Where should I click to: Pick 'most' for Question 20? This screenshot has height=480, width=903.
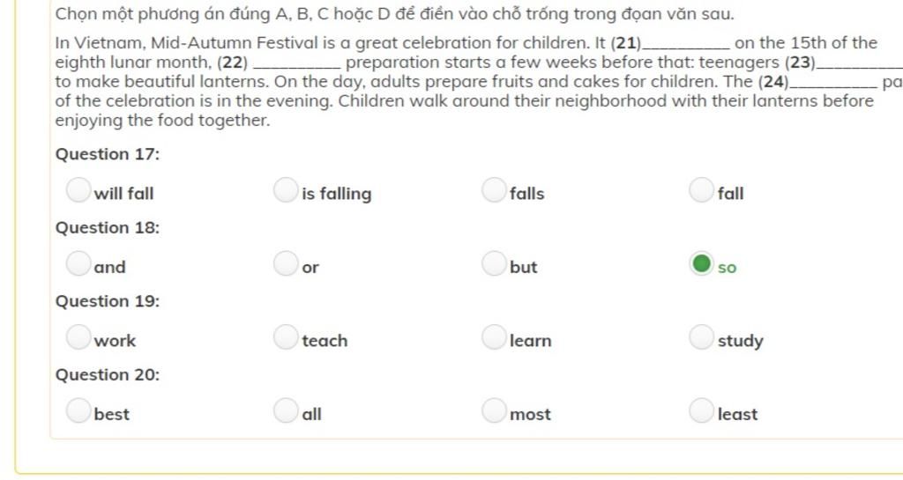coord(494,410)
